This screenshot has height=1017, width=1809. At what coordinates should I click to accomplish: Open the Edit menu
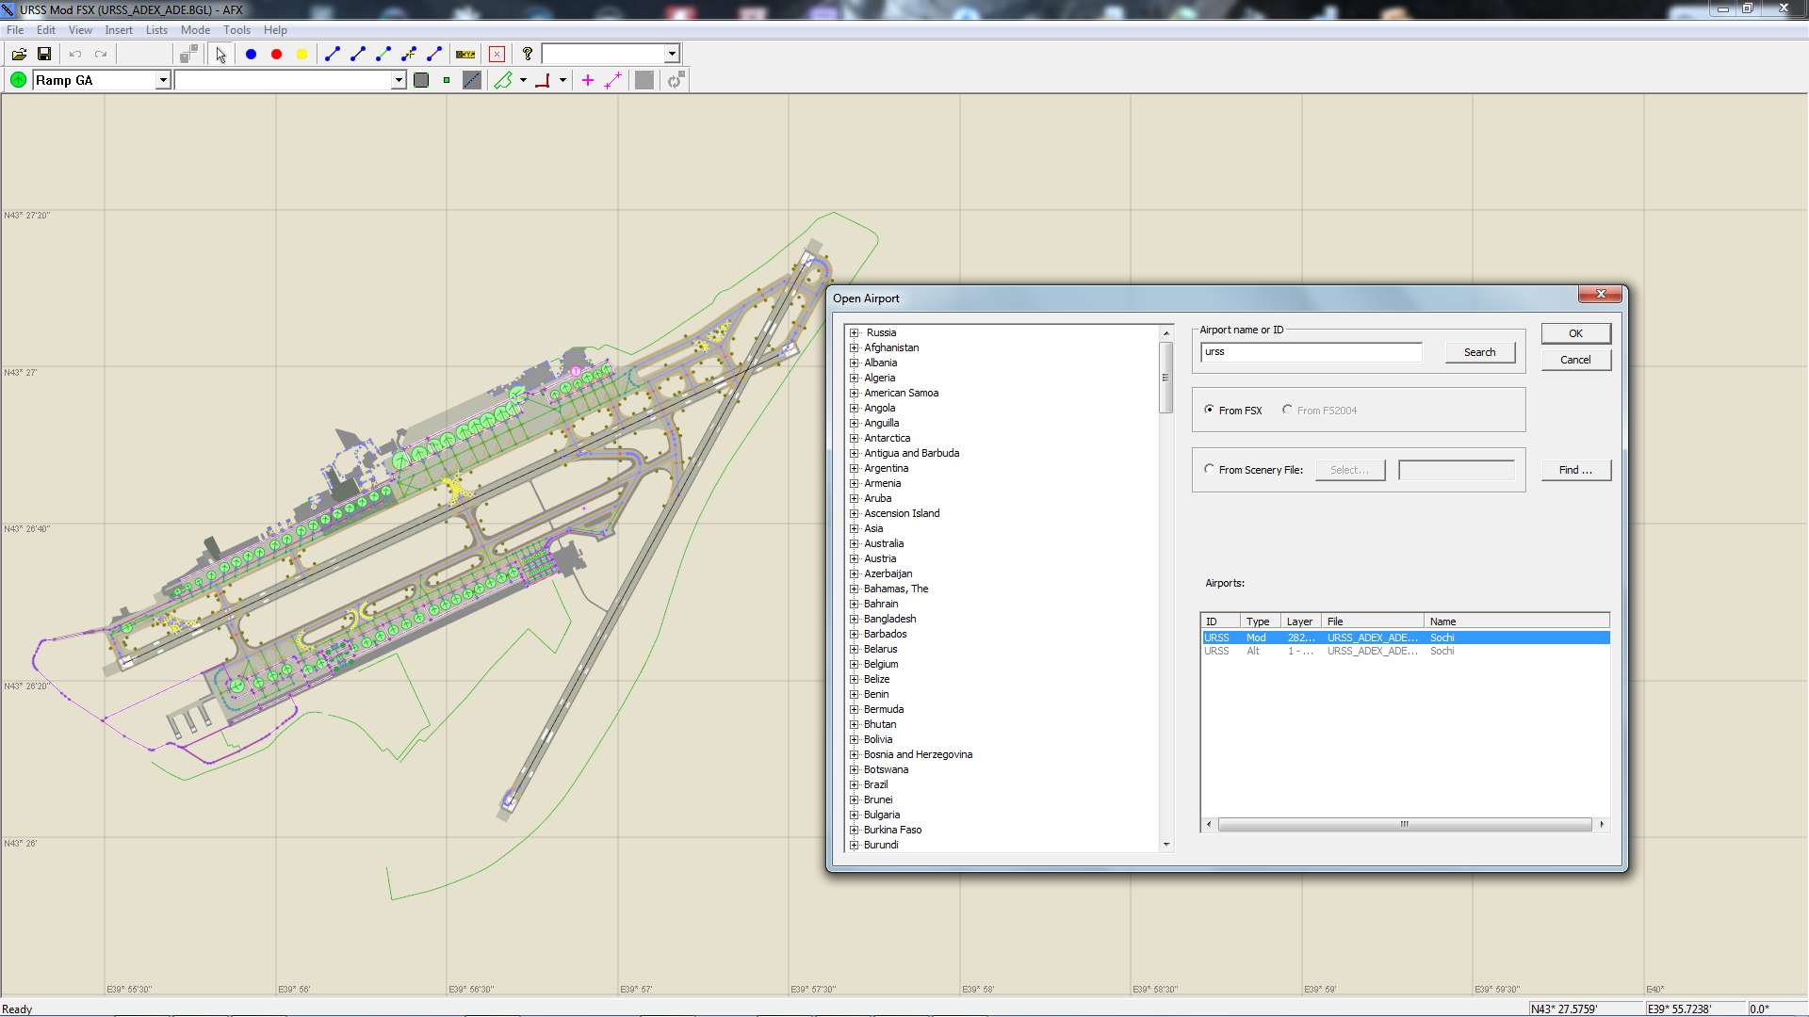coord(46,30)
